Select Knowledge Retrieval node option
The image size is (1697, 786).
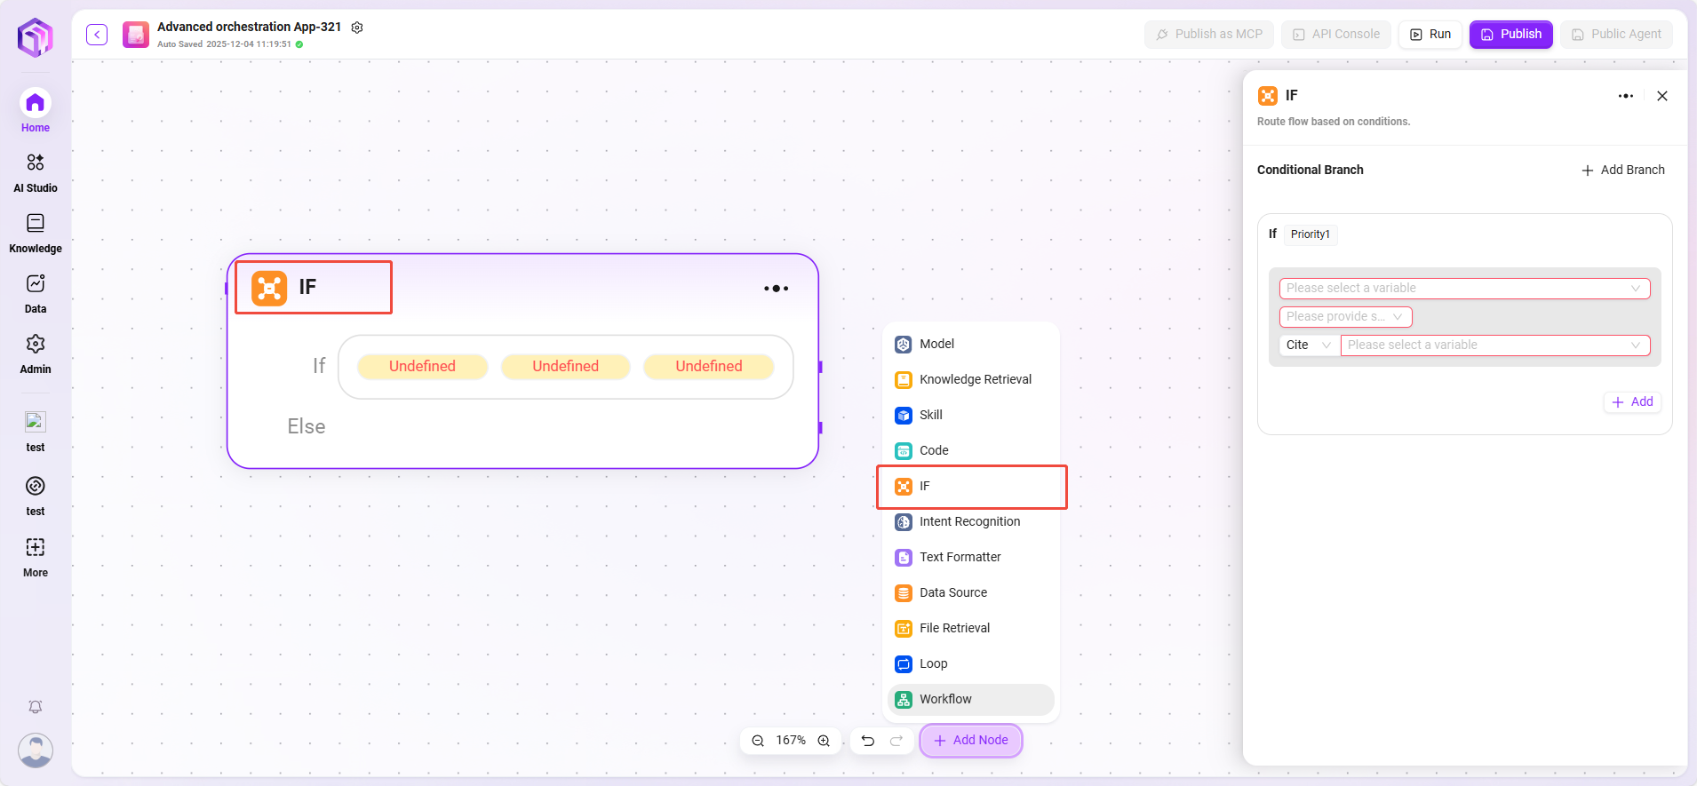(975, 380)
